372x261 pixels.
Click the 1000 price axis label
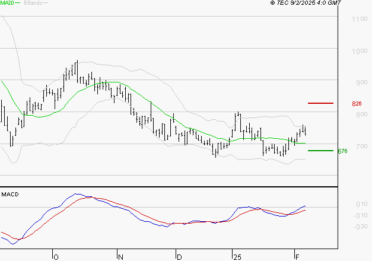click(360, 51)
